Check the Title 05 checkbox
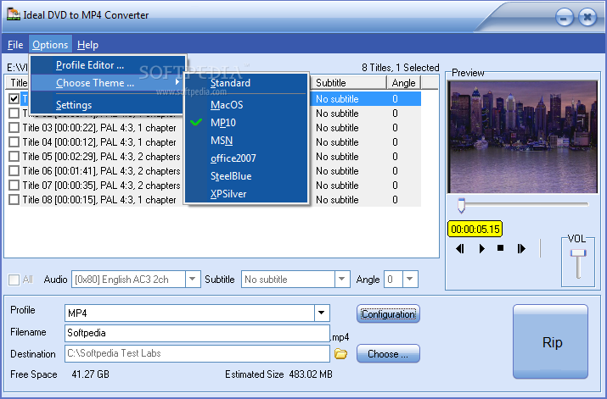Screen dimensions: 607x399 click(14, 157)
